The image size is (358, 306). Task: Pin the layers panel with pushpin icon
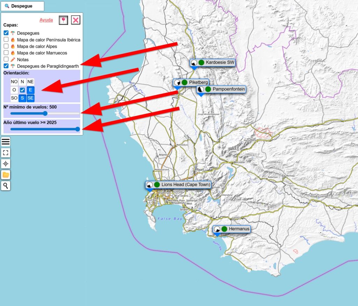(x=63, y=20)
